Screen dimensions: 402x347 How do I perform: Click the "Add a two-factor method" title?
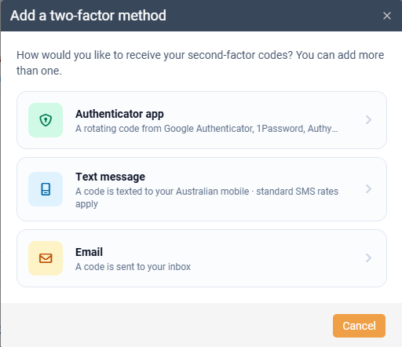[88, 16]
